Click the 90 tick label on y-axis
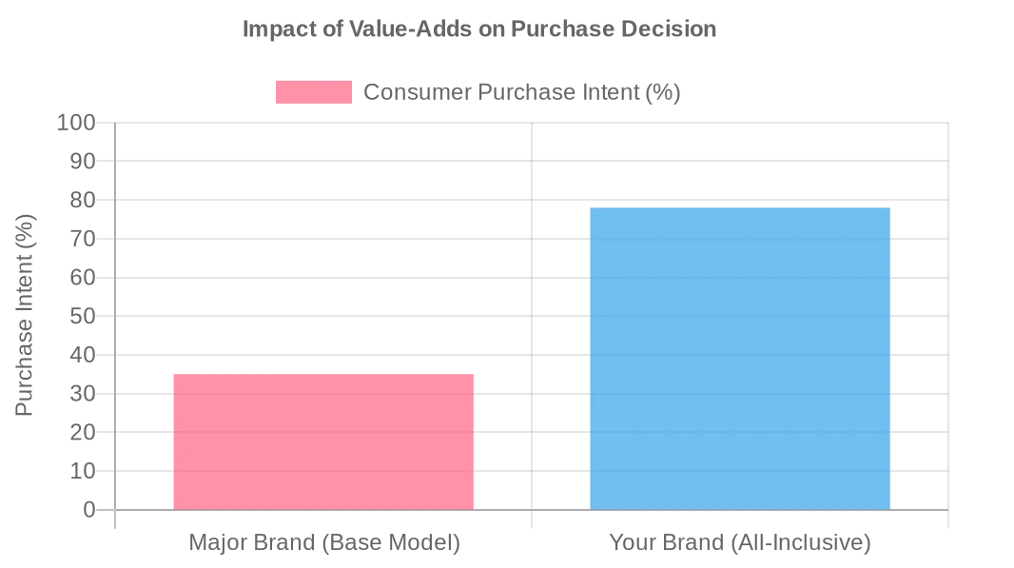The width and height of the screenshot is (1014, 568). tap(83, 162)
